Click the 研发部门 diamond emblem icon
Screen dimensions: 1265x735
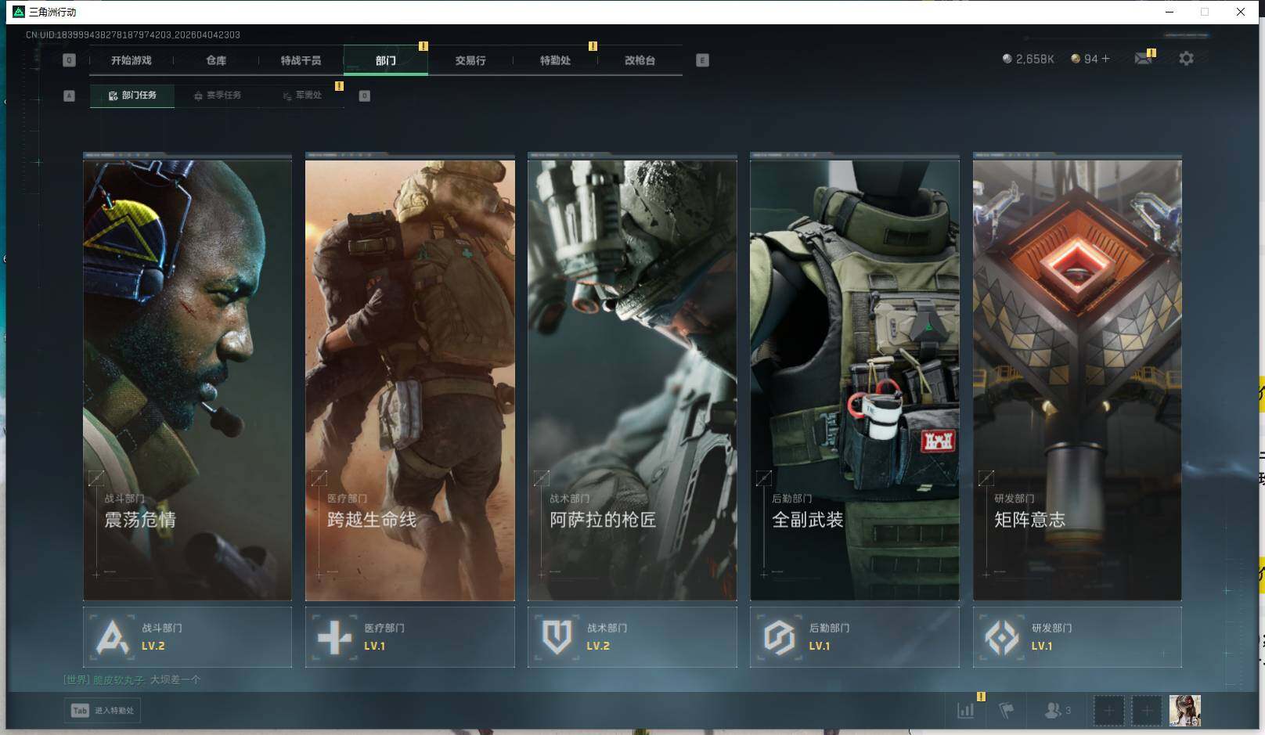(1002, 637)
